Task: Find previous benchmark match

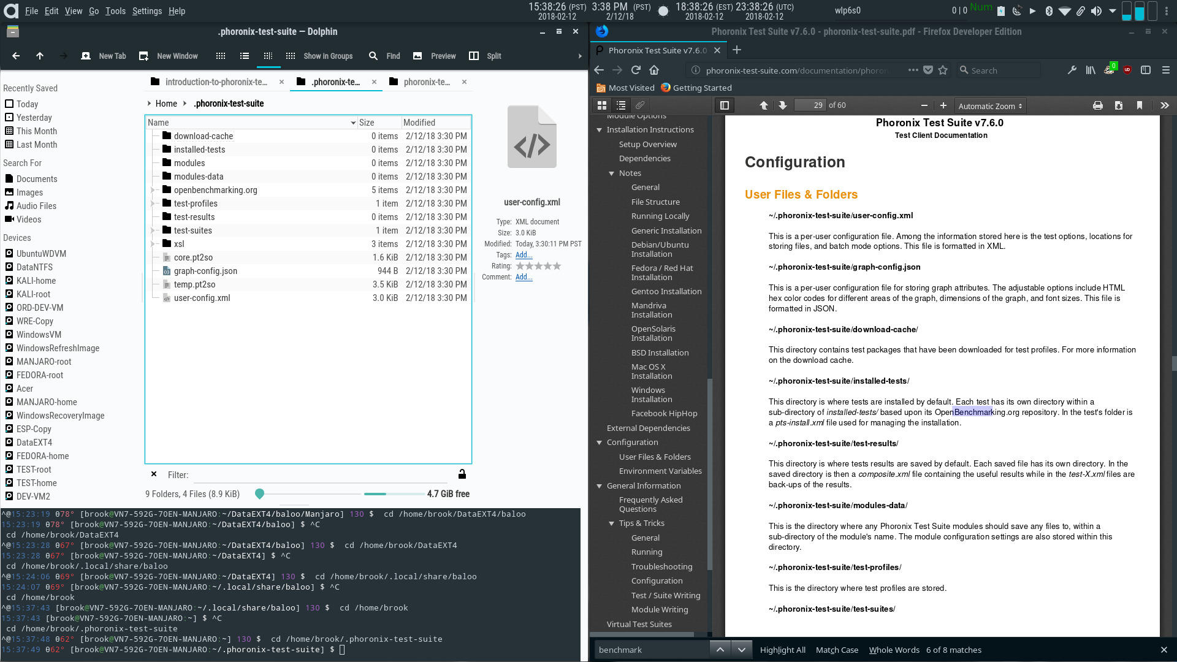Action: point(720,650)
